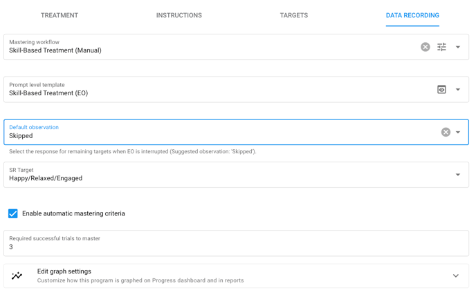Image resolution: width=476 pixels, height=299 pixels.
Task: Click the Required successful trials to master field
Action: tap(236, 243)
